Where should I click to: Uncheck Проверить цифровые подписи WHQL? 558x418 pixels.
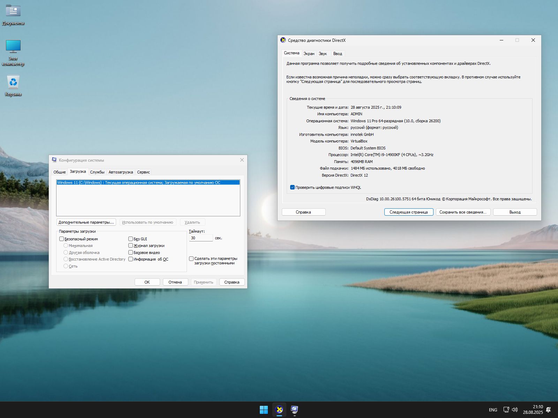[292, 187]
